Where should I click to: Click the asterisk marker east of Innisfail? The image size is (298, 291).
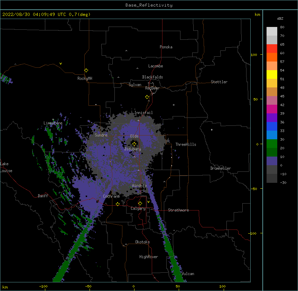point(174,105)
